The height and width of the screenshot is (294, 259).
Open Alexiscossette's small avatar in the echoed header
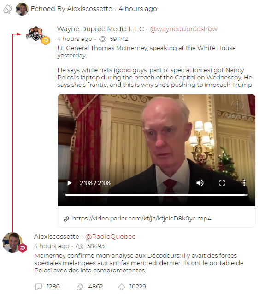pyautogui.click(x=22, y=9)
